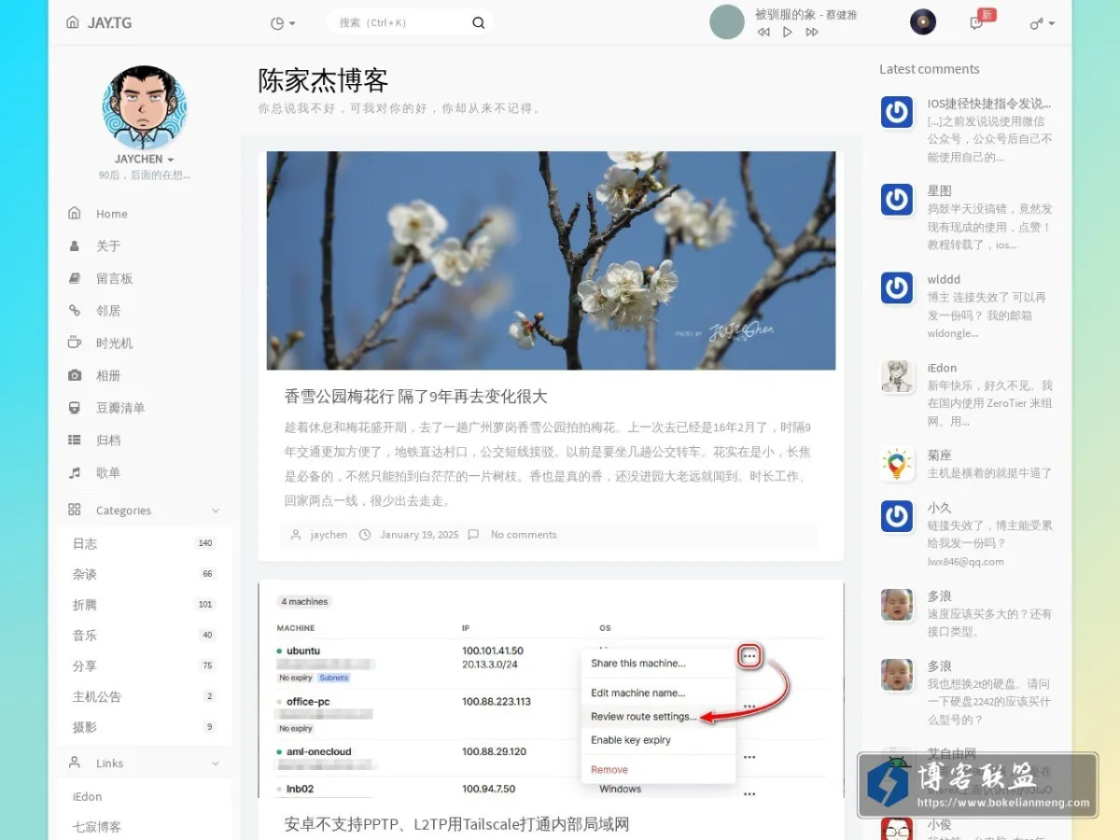Image resolution: width=1120 pixels, height=840 pixels.
Task: Click the magnifier search icon
Action: [x=479, y=22]
